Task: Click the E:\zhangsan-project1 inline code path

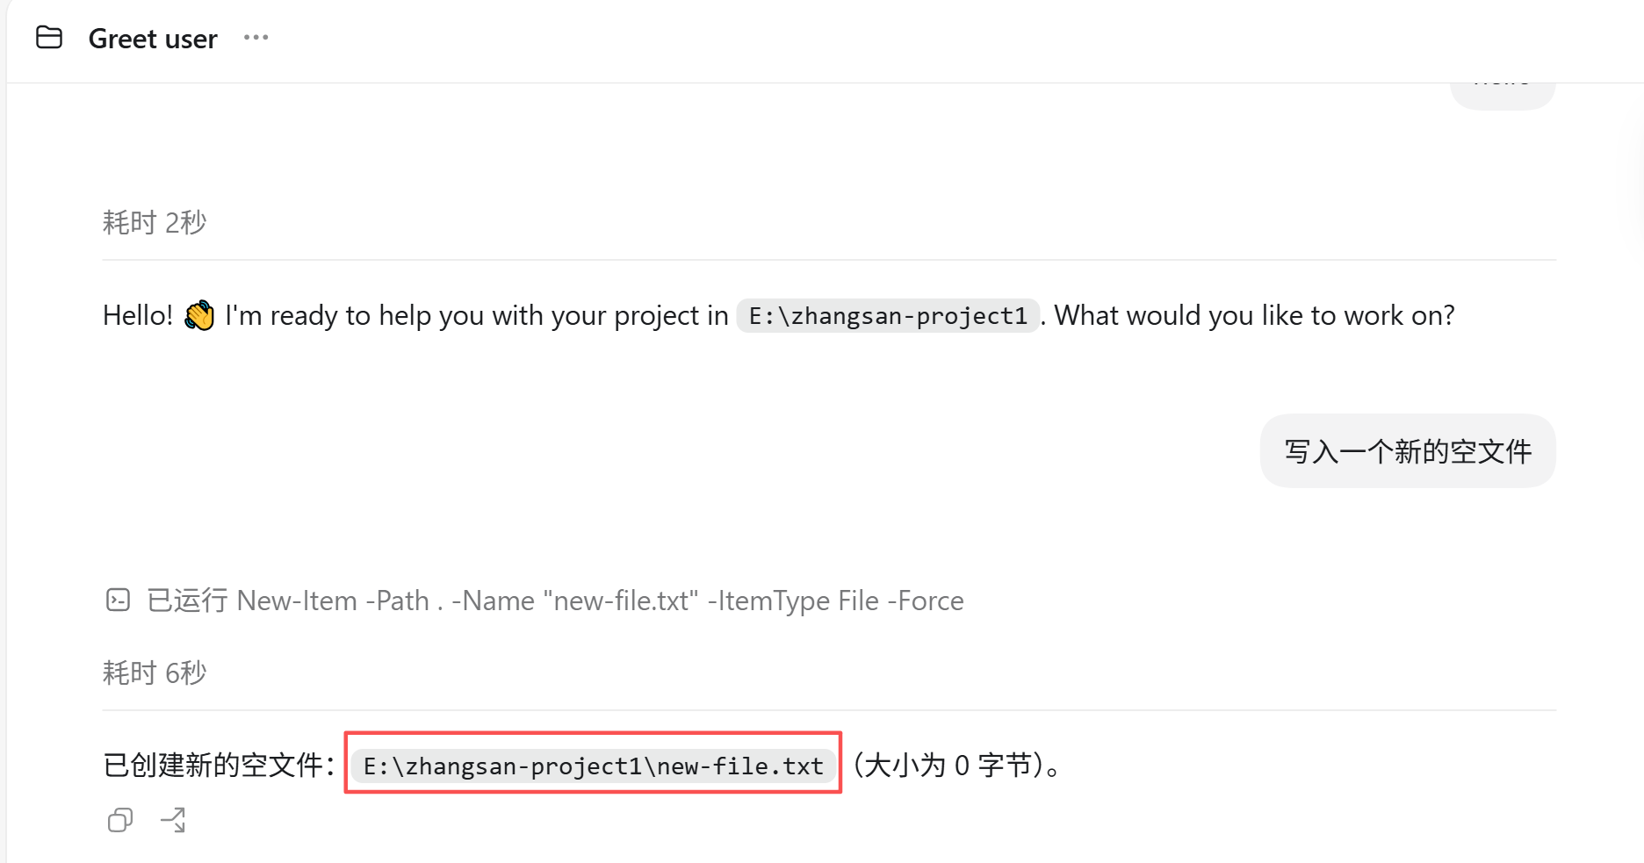Action: (888, 315)
